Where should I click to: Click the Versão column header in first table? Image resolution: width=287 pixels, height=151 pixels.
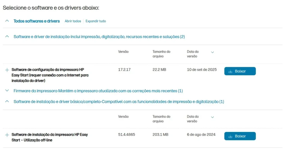[123, 52]
